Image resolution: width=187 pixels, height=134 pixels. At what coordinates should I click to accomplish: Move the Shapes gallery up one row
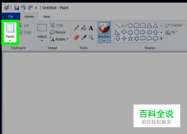[161, 26]
